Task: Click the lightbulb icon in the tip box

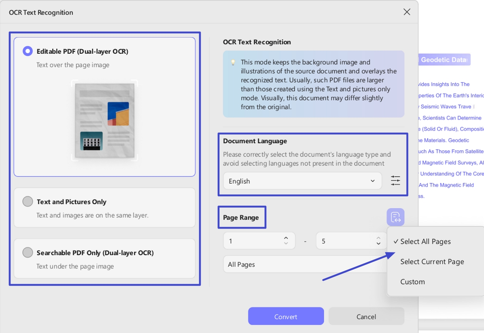Action: 233,62
